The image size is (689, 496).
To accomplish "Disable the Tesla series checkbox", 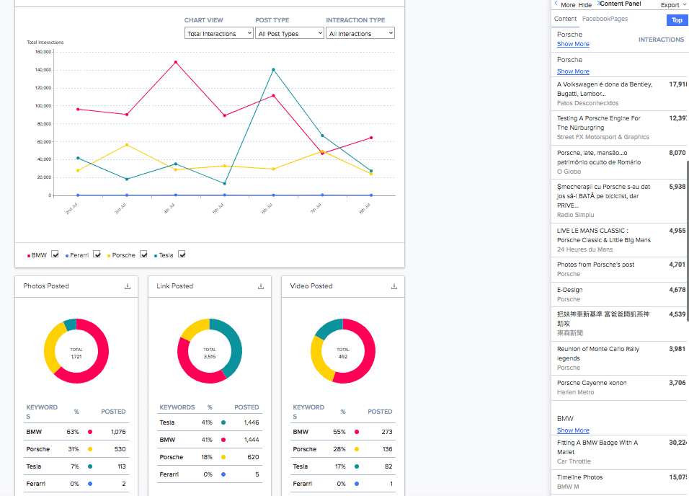I will 181,254.
